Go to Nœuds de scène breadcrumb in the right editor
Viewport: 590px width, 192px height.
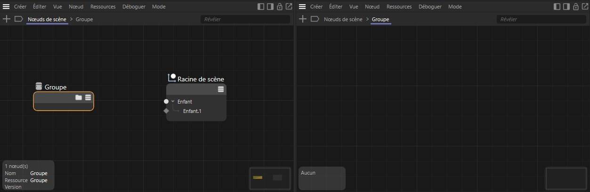point(343,19)
